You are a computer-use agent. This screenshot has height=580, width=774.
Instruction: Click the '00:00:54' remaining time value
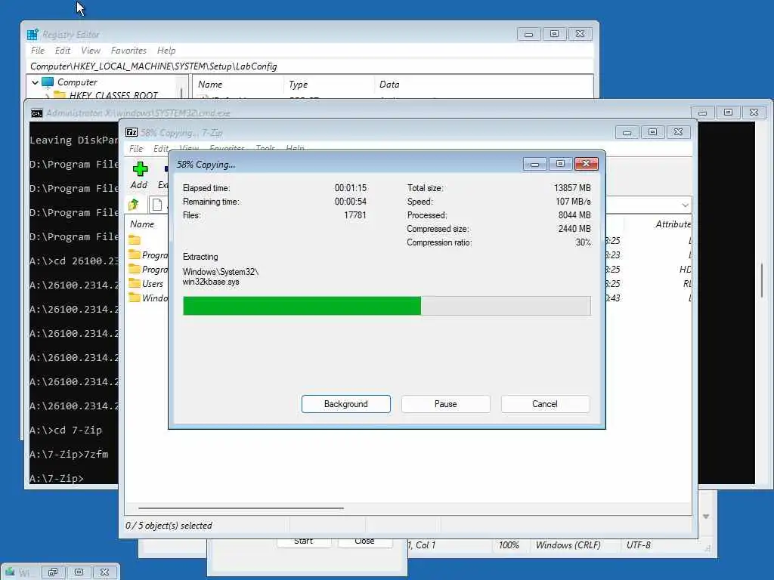pos(351,201)
